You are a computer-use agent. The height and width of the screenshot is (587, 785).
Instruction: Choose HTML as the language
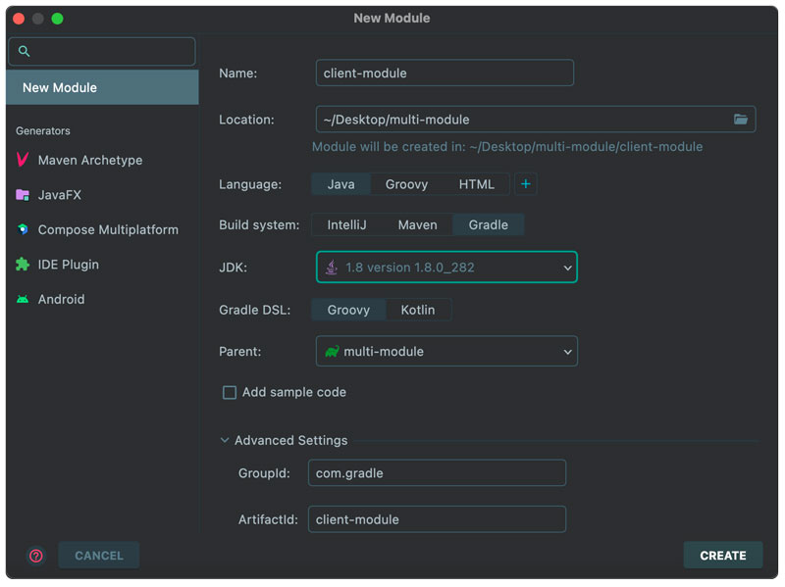click(477, 184)
